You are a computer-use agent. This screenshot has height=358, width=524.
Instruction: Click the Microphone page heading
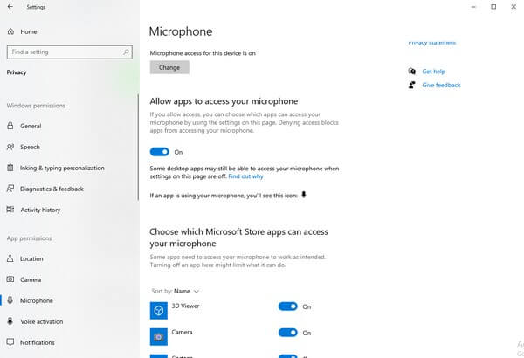[x=181, y=31]
